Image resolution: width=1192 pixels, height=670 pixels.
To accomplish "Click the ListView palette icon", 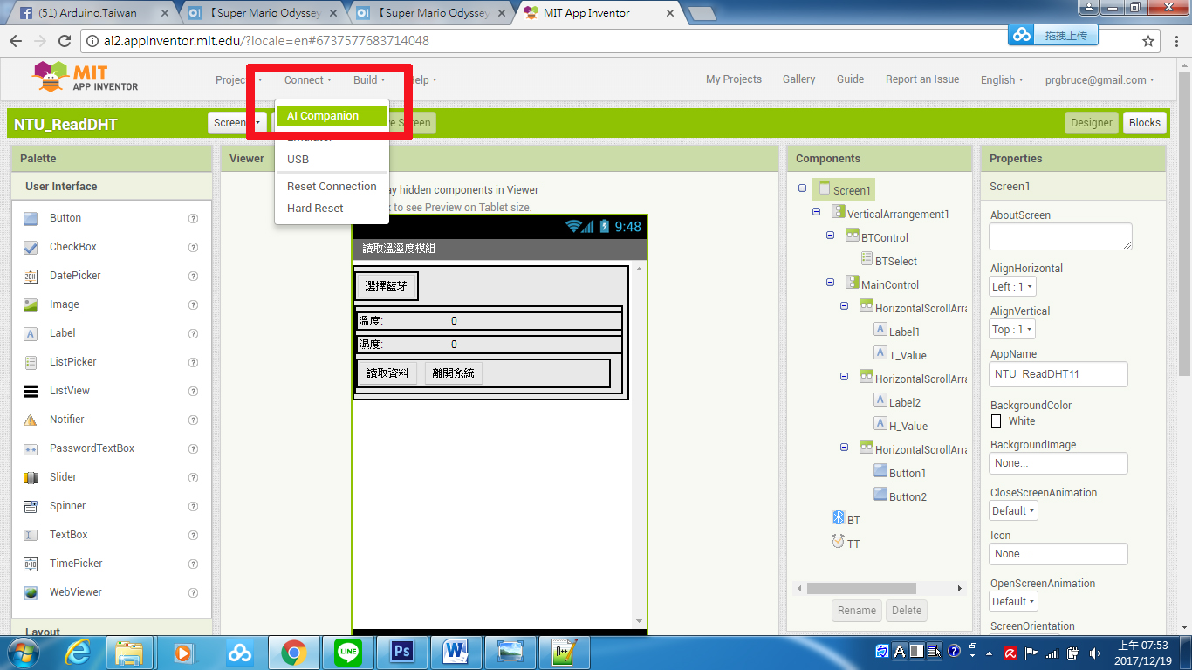I will (x=31, y=391).
